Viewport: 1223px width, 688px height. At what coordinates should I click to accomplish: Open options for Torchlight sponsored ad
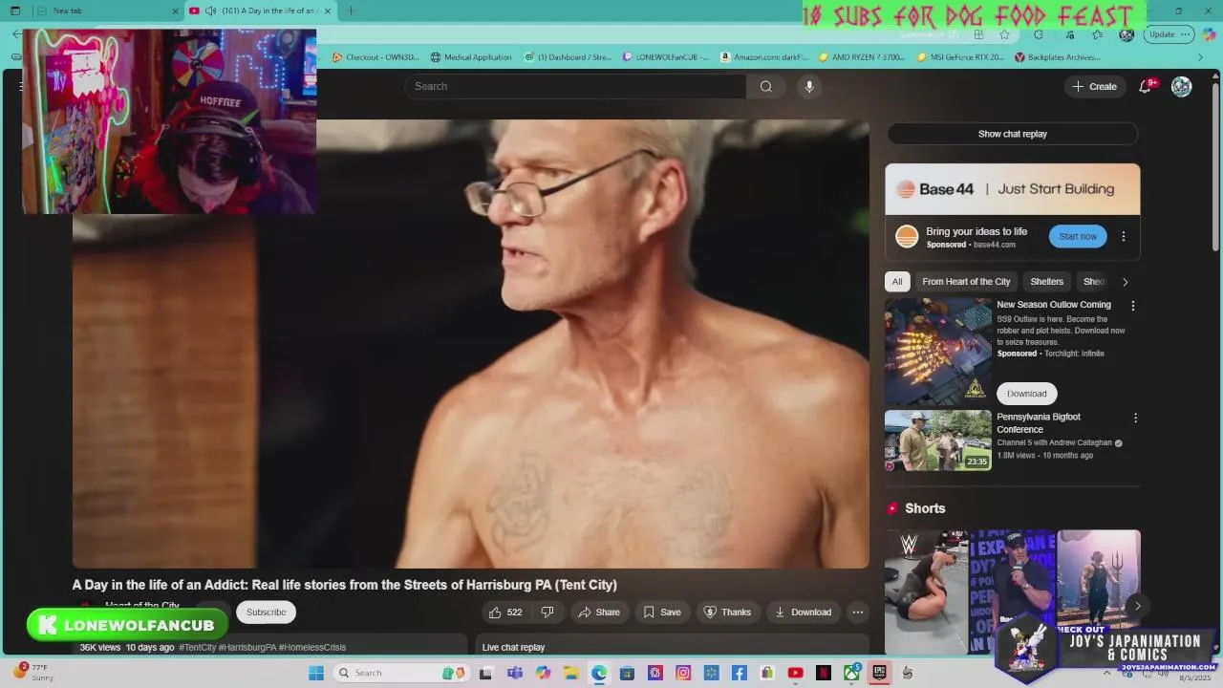1133,306
